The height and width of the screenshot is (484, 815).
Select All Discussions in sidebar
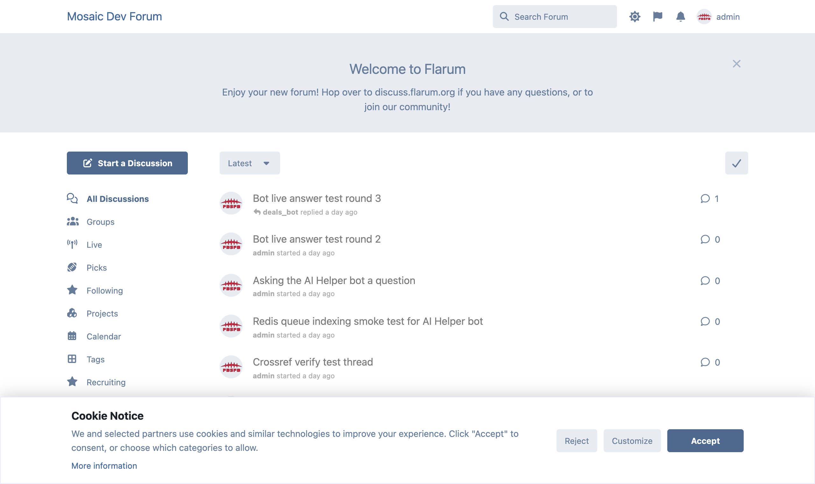(x=118, y=199)
